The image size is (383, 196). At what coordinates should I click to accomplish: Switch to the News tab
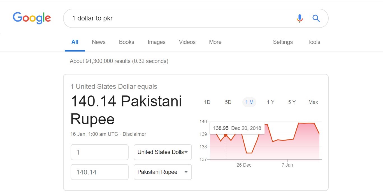point(99,42)
